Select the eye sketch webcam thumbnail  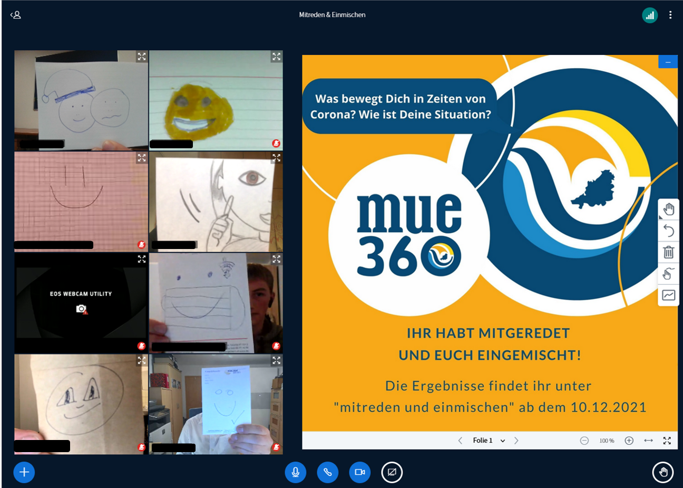pyautogui.click(x=216, y=202)
